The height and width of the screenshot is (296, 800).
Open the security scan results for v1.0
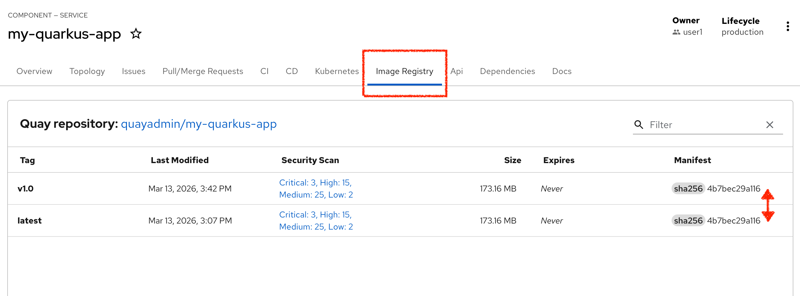[x=315, y=188]
